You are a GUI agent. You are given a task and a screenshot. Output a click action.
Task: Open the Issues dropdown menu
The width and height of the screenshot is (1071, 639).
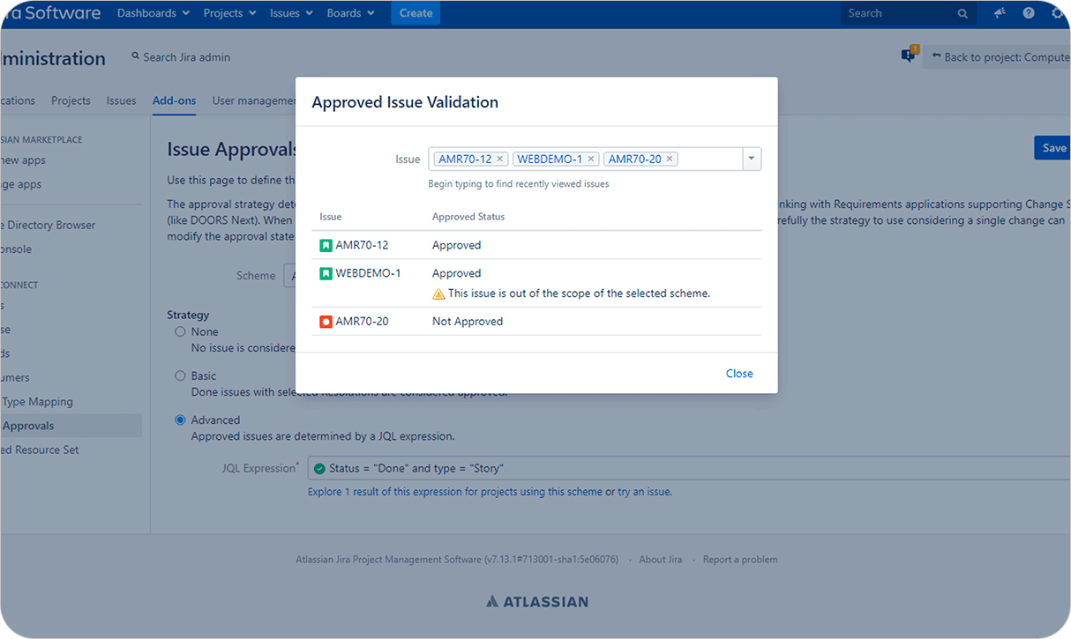click(x=290, y=13)
